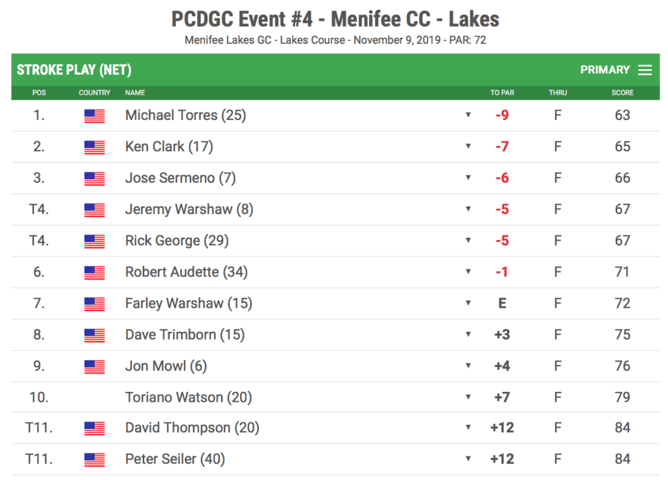Open the PRIMARY hamburger menu icon

coord(645,70)
